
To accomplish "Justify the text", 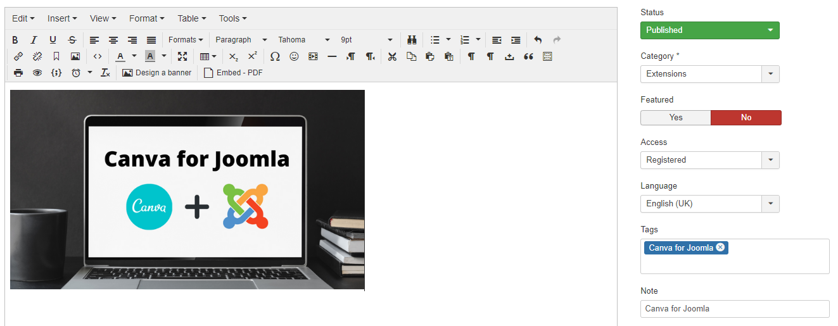I will tap(151, 40).
